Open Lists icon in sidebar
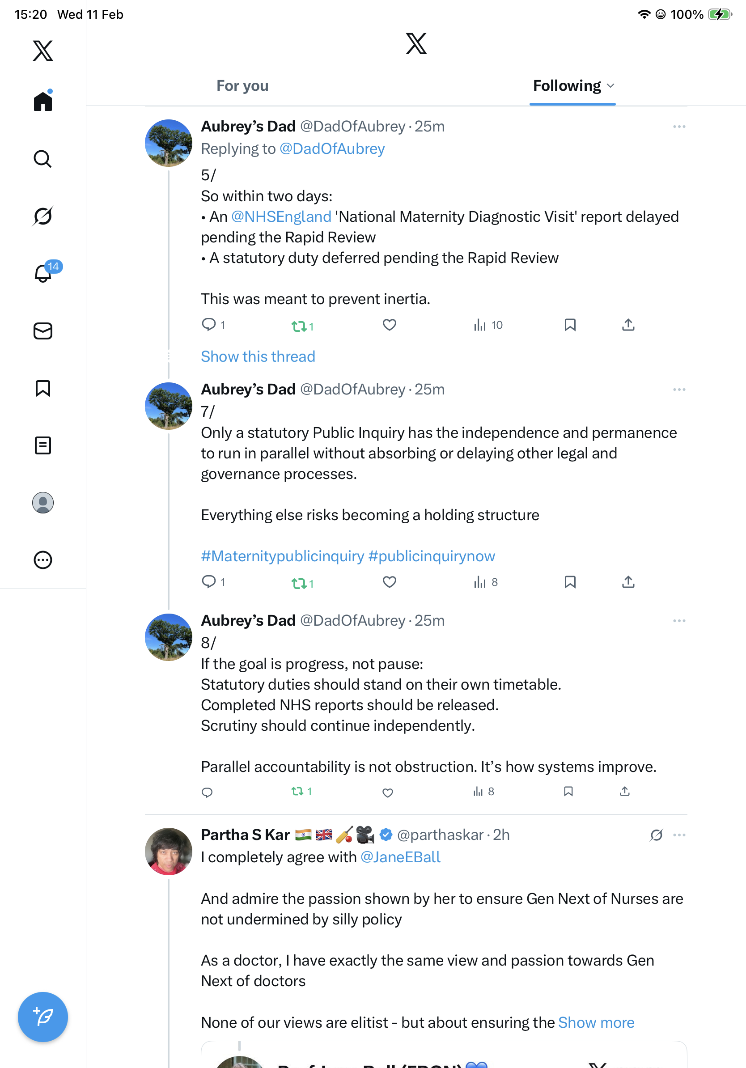 pyautogui.click(x=43, y=445)
